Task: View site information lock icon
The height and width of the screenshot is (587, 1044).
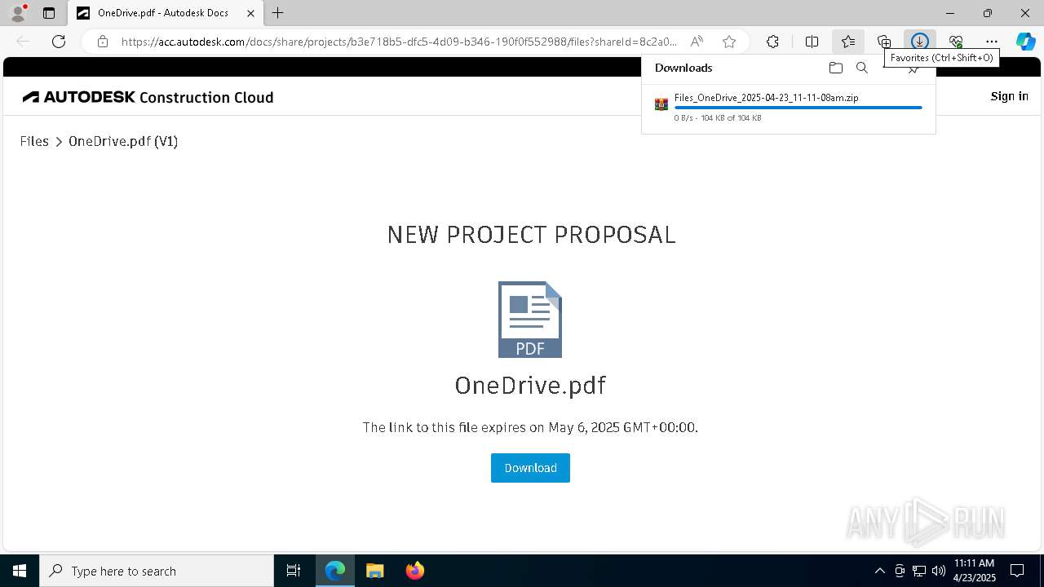Action: (x=102, y=42)
